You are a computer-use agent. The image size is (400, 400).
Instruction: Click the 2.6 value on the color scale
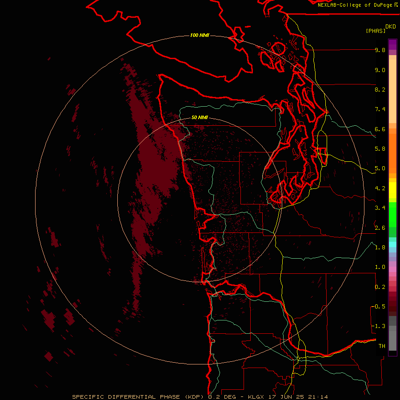[380, 228]
